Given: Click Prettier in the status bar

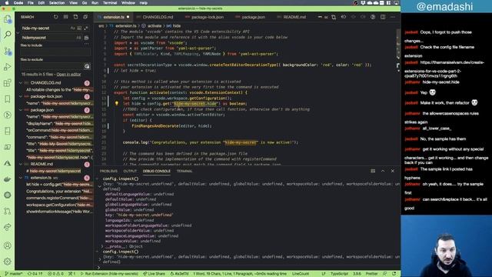Looking at the screenshot, I should (x=371, y=274).
